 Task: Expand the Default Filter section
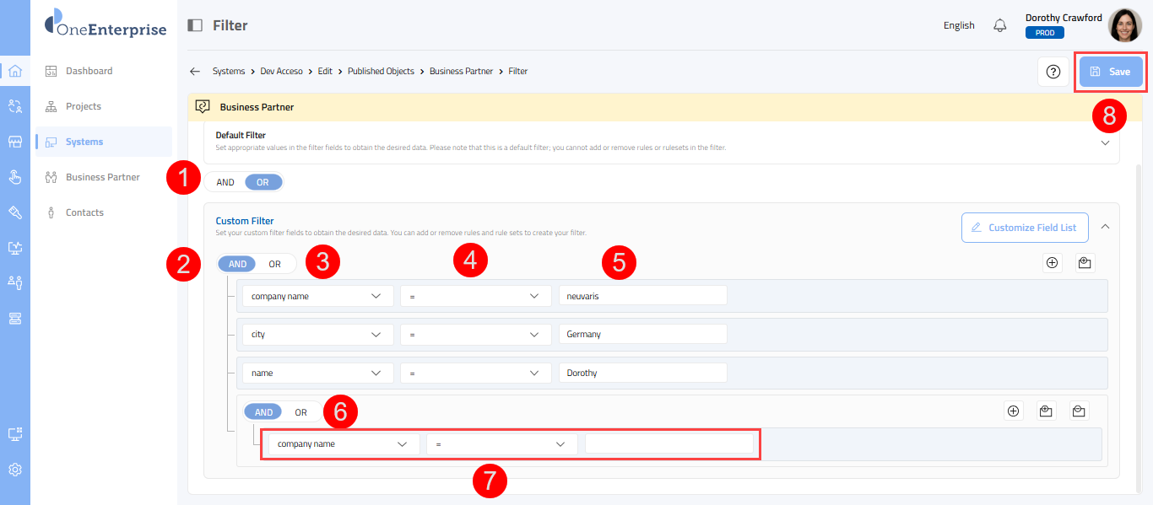[x=1105, y=142]
